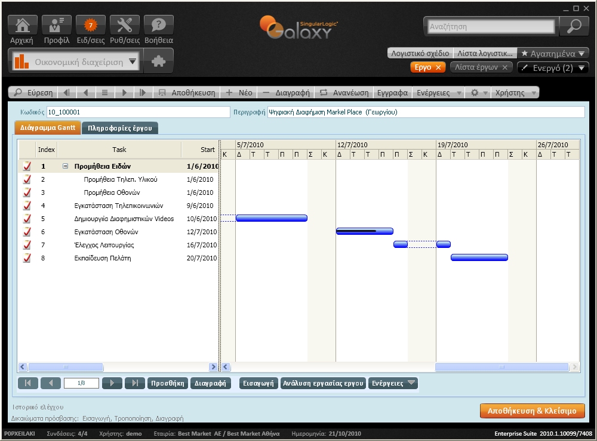Click the magnifier search button
Viewport: 597px width, 441px height.
click(574, 26)
